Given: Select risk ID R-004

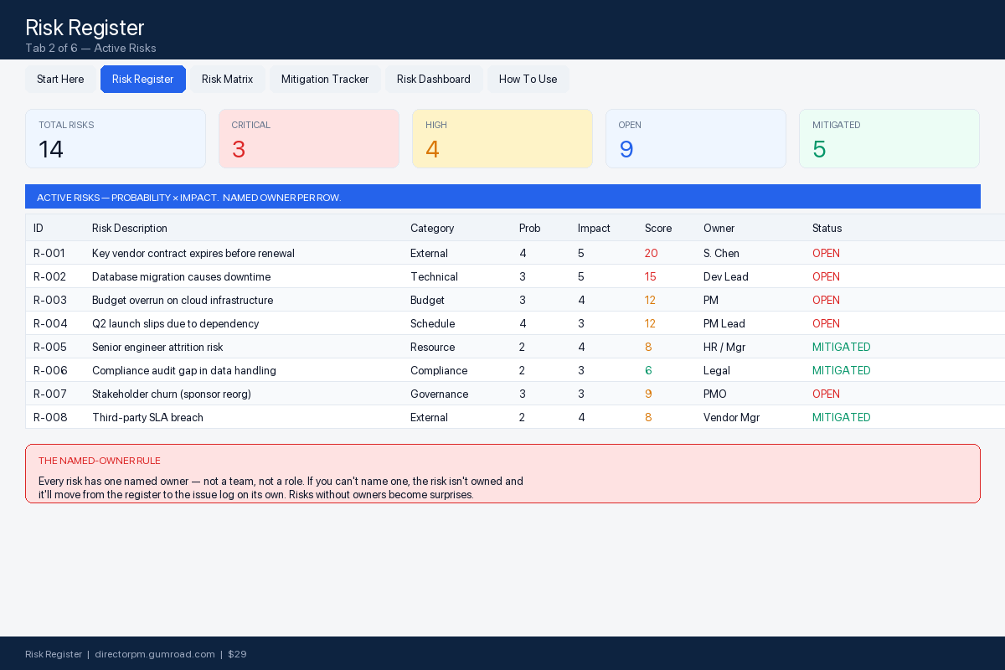Looking at the screenshot, I should (50, 323).
